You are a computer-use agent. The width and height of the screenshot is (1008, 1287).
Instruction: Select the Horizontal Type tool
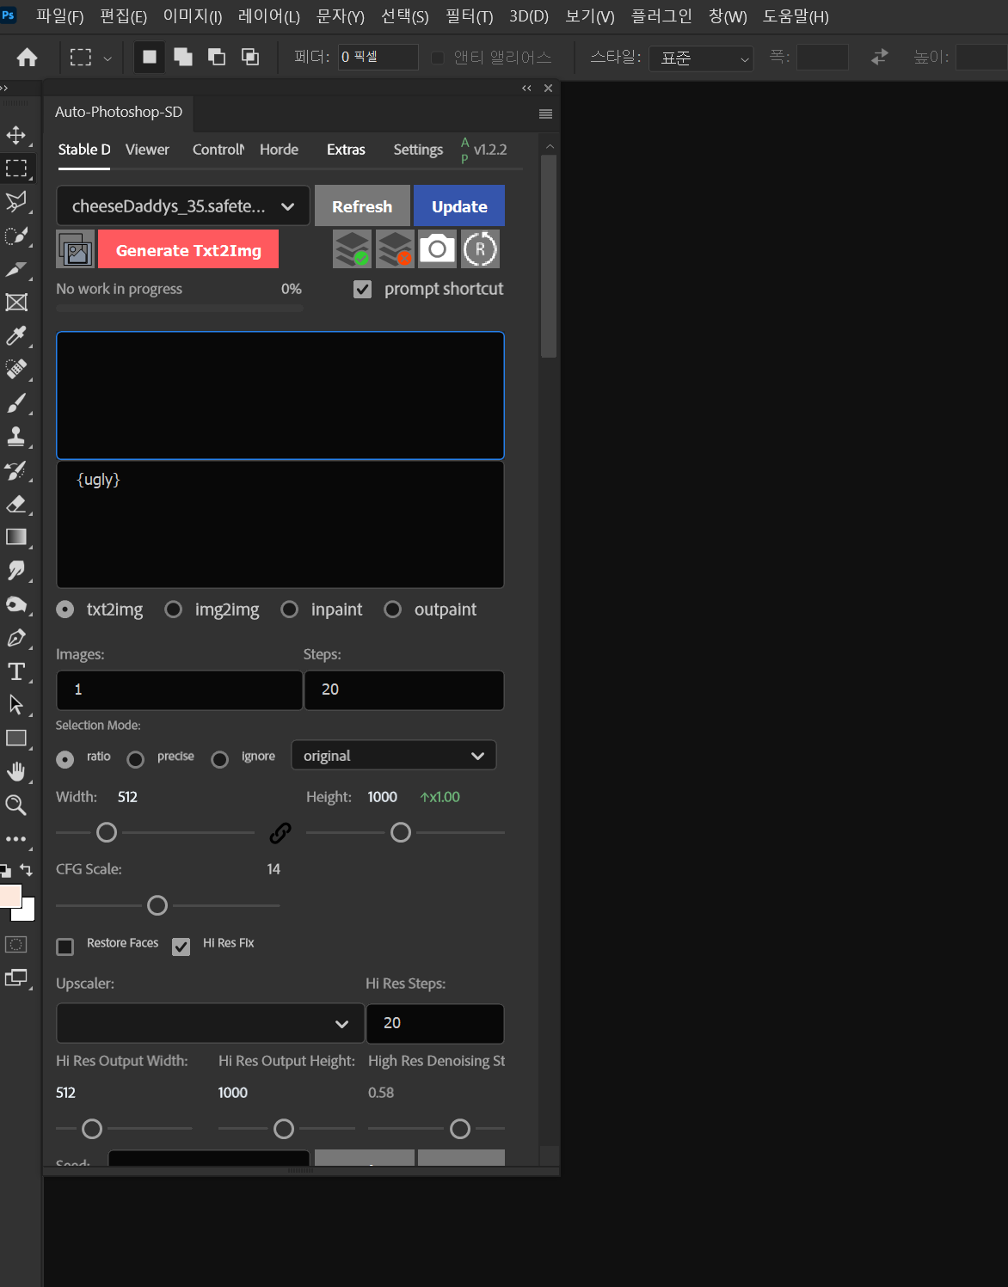coord(15,671)
